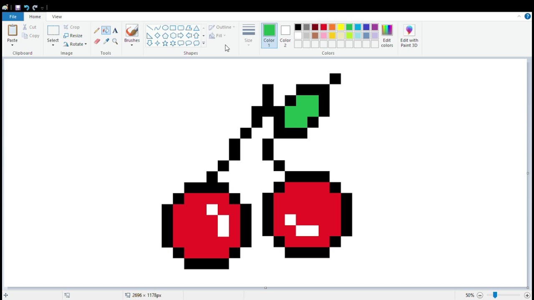Expand the Select dropdown arrow
The image size is (534, 300).
53,45
